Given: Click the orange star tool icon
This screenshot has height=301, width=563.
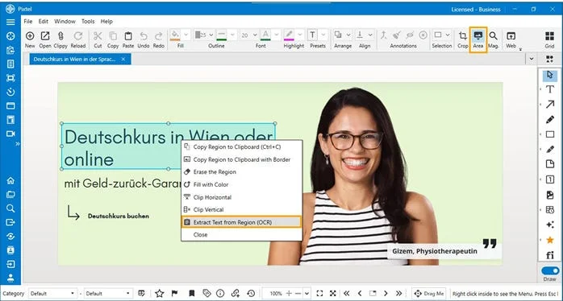Looking at the screenshot, I should [x=550, y=240].
